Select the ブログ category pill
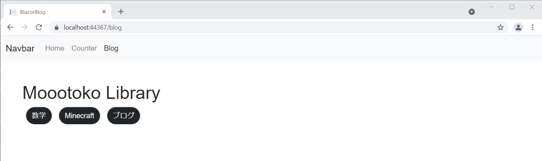The image size is (542, 161). tap(123, 115)
